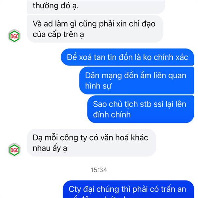Click the word "stb" in the blue message
This screenshot has height=198, width=198.
pyautogui.click(x=146, y=104)
